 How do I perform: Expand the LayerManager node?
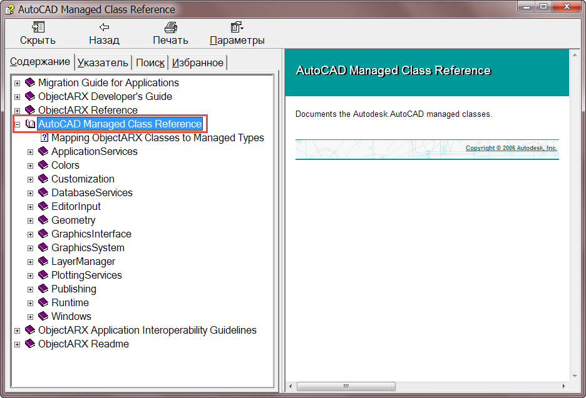pos(31,262)
